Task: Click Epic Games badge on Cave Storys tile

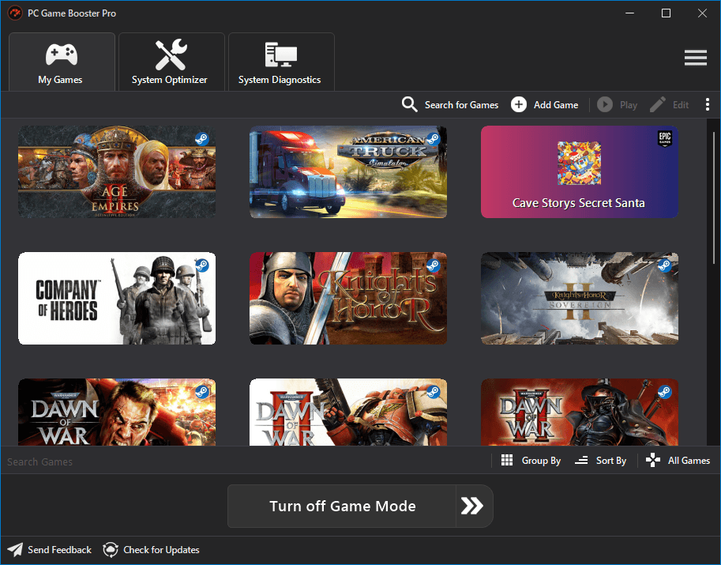Action: coord(665,138)
